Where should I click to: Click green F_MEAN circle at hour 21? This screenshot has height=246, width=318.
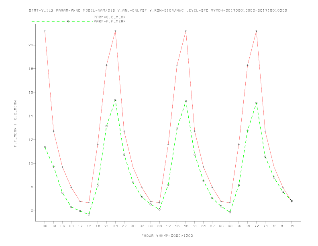(x=106, y=126)
